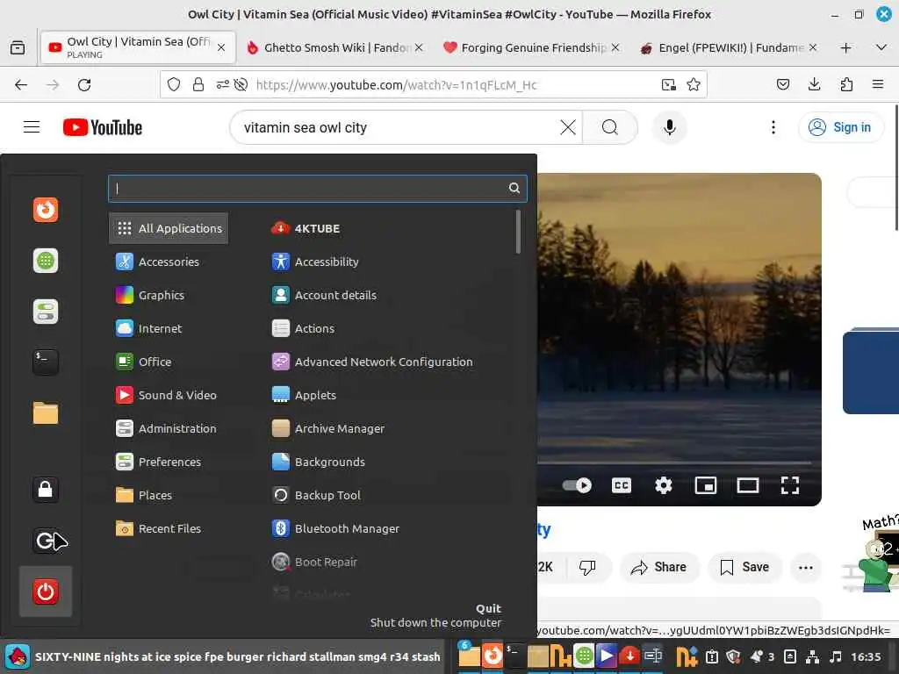The width and height of the screenshot is (899, 674).
Task: Open Firefox application hamburger menu
Action: coord(878,85)
